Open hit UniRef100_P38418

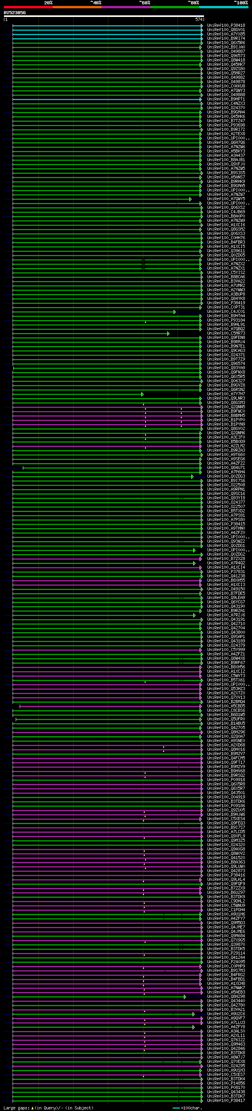coord(226,26)
